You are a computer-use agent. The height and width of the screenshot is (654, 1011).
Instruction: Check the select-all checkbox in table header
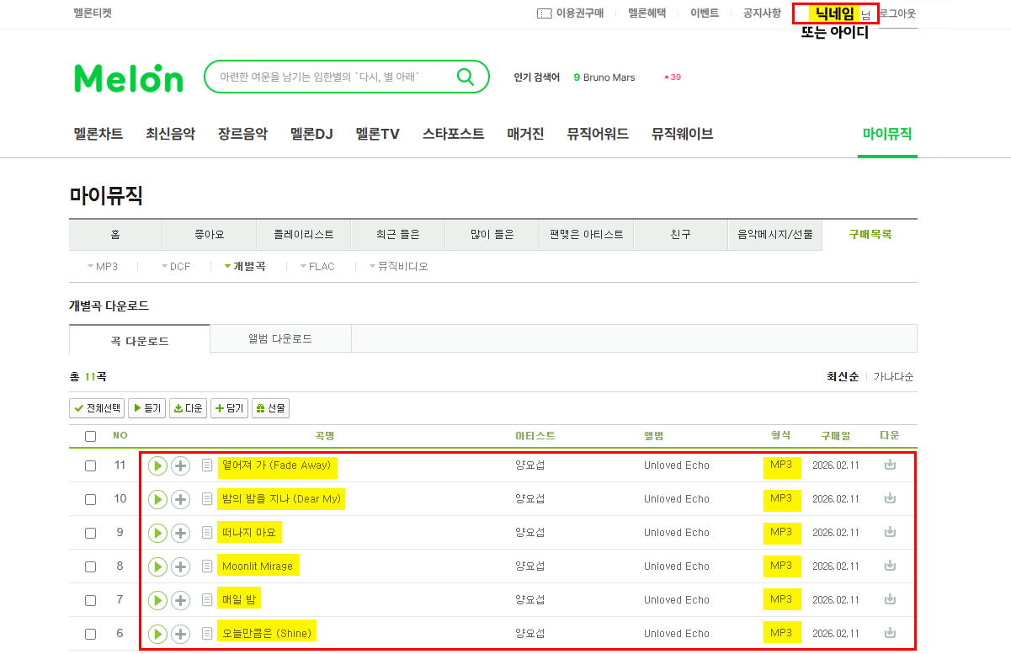pos(90,436)
